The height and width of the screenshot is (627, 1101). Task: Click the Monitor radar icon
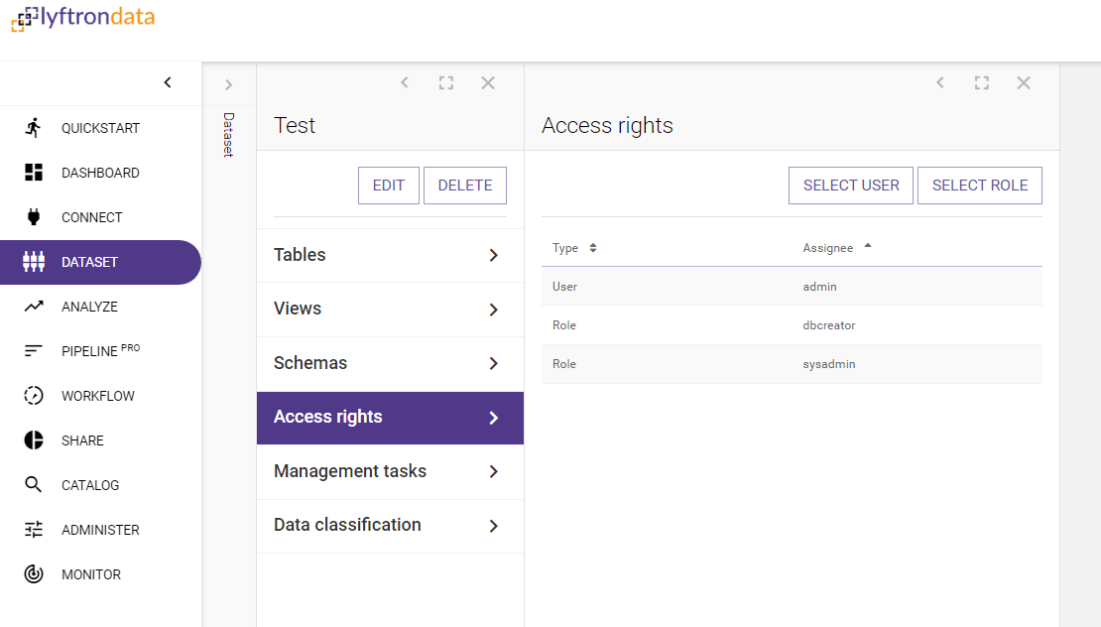point(33,573)
